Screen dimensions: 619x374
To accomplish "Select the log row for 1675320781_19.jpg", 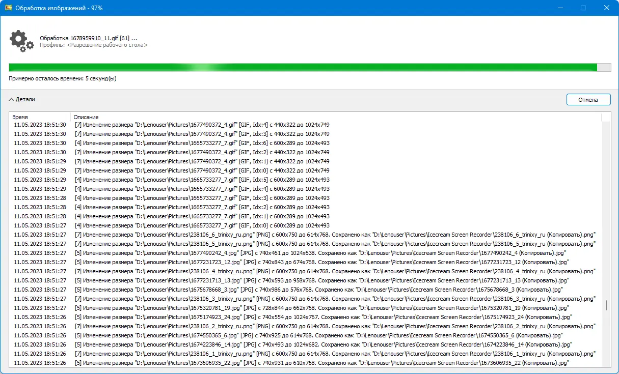I will 306,308.
